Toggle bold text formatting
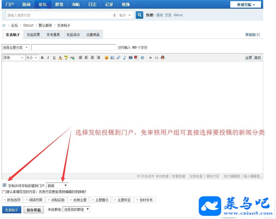The width and height of the screenshot is (276, 219). pos(42,58)
